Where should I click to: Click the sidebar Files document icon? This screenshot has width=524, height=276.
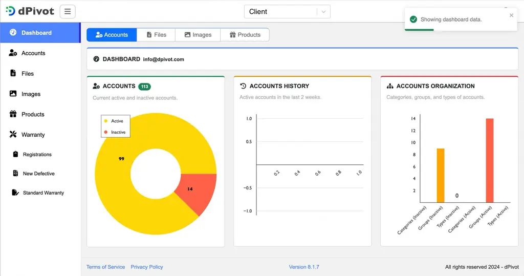[x=13, y=73]
